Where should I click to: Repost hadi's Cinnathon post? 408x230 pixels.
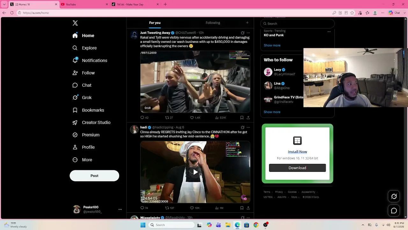pyautogui.click(x=169, y=208)
